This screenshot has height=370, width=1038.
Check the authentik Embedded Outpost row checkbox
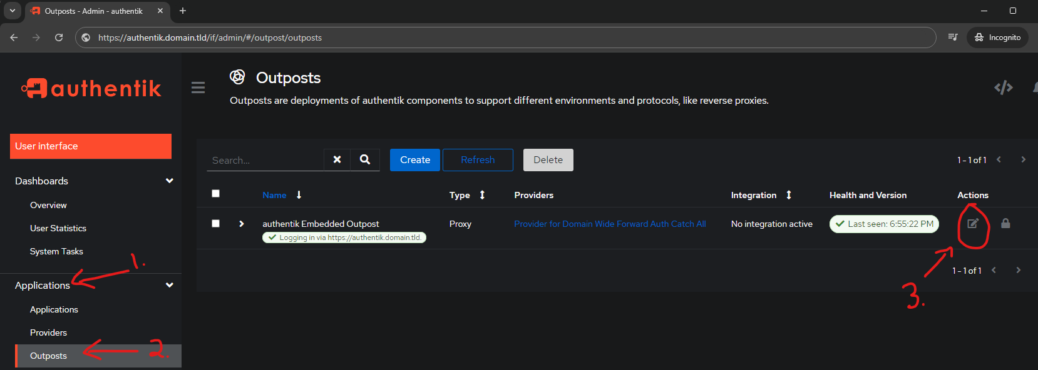[x=215, y=224]
